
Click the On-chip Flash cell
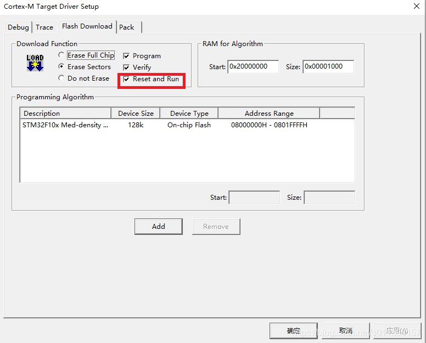point(189,125)
